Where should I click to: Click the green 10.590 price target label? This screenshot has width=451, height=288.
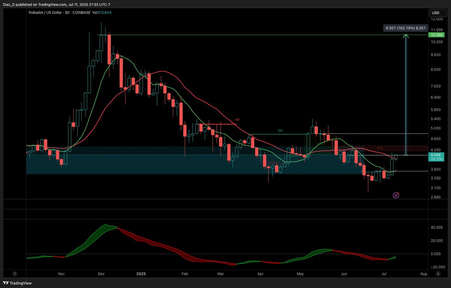pos(436,35)
